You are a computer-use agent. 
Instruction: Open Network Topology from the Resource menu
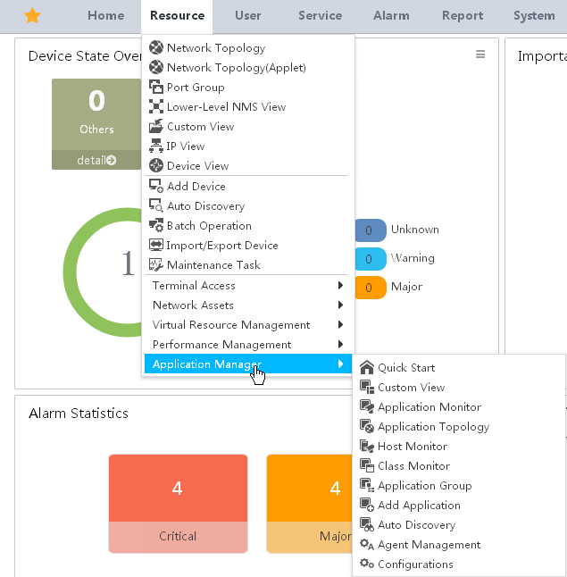[216, 48]
